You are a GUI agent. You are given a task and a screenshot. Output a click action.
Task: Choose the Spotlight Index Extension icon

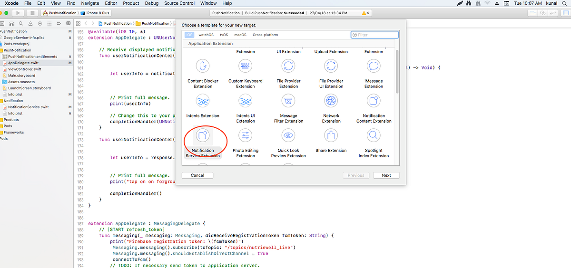(x=374, y=135)
